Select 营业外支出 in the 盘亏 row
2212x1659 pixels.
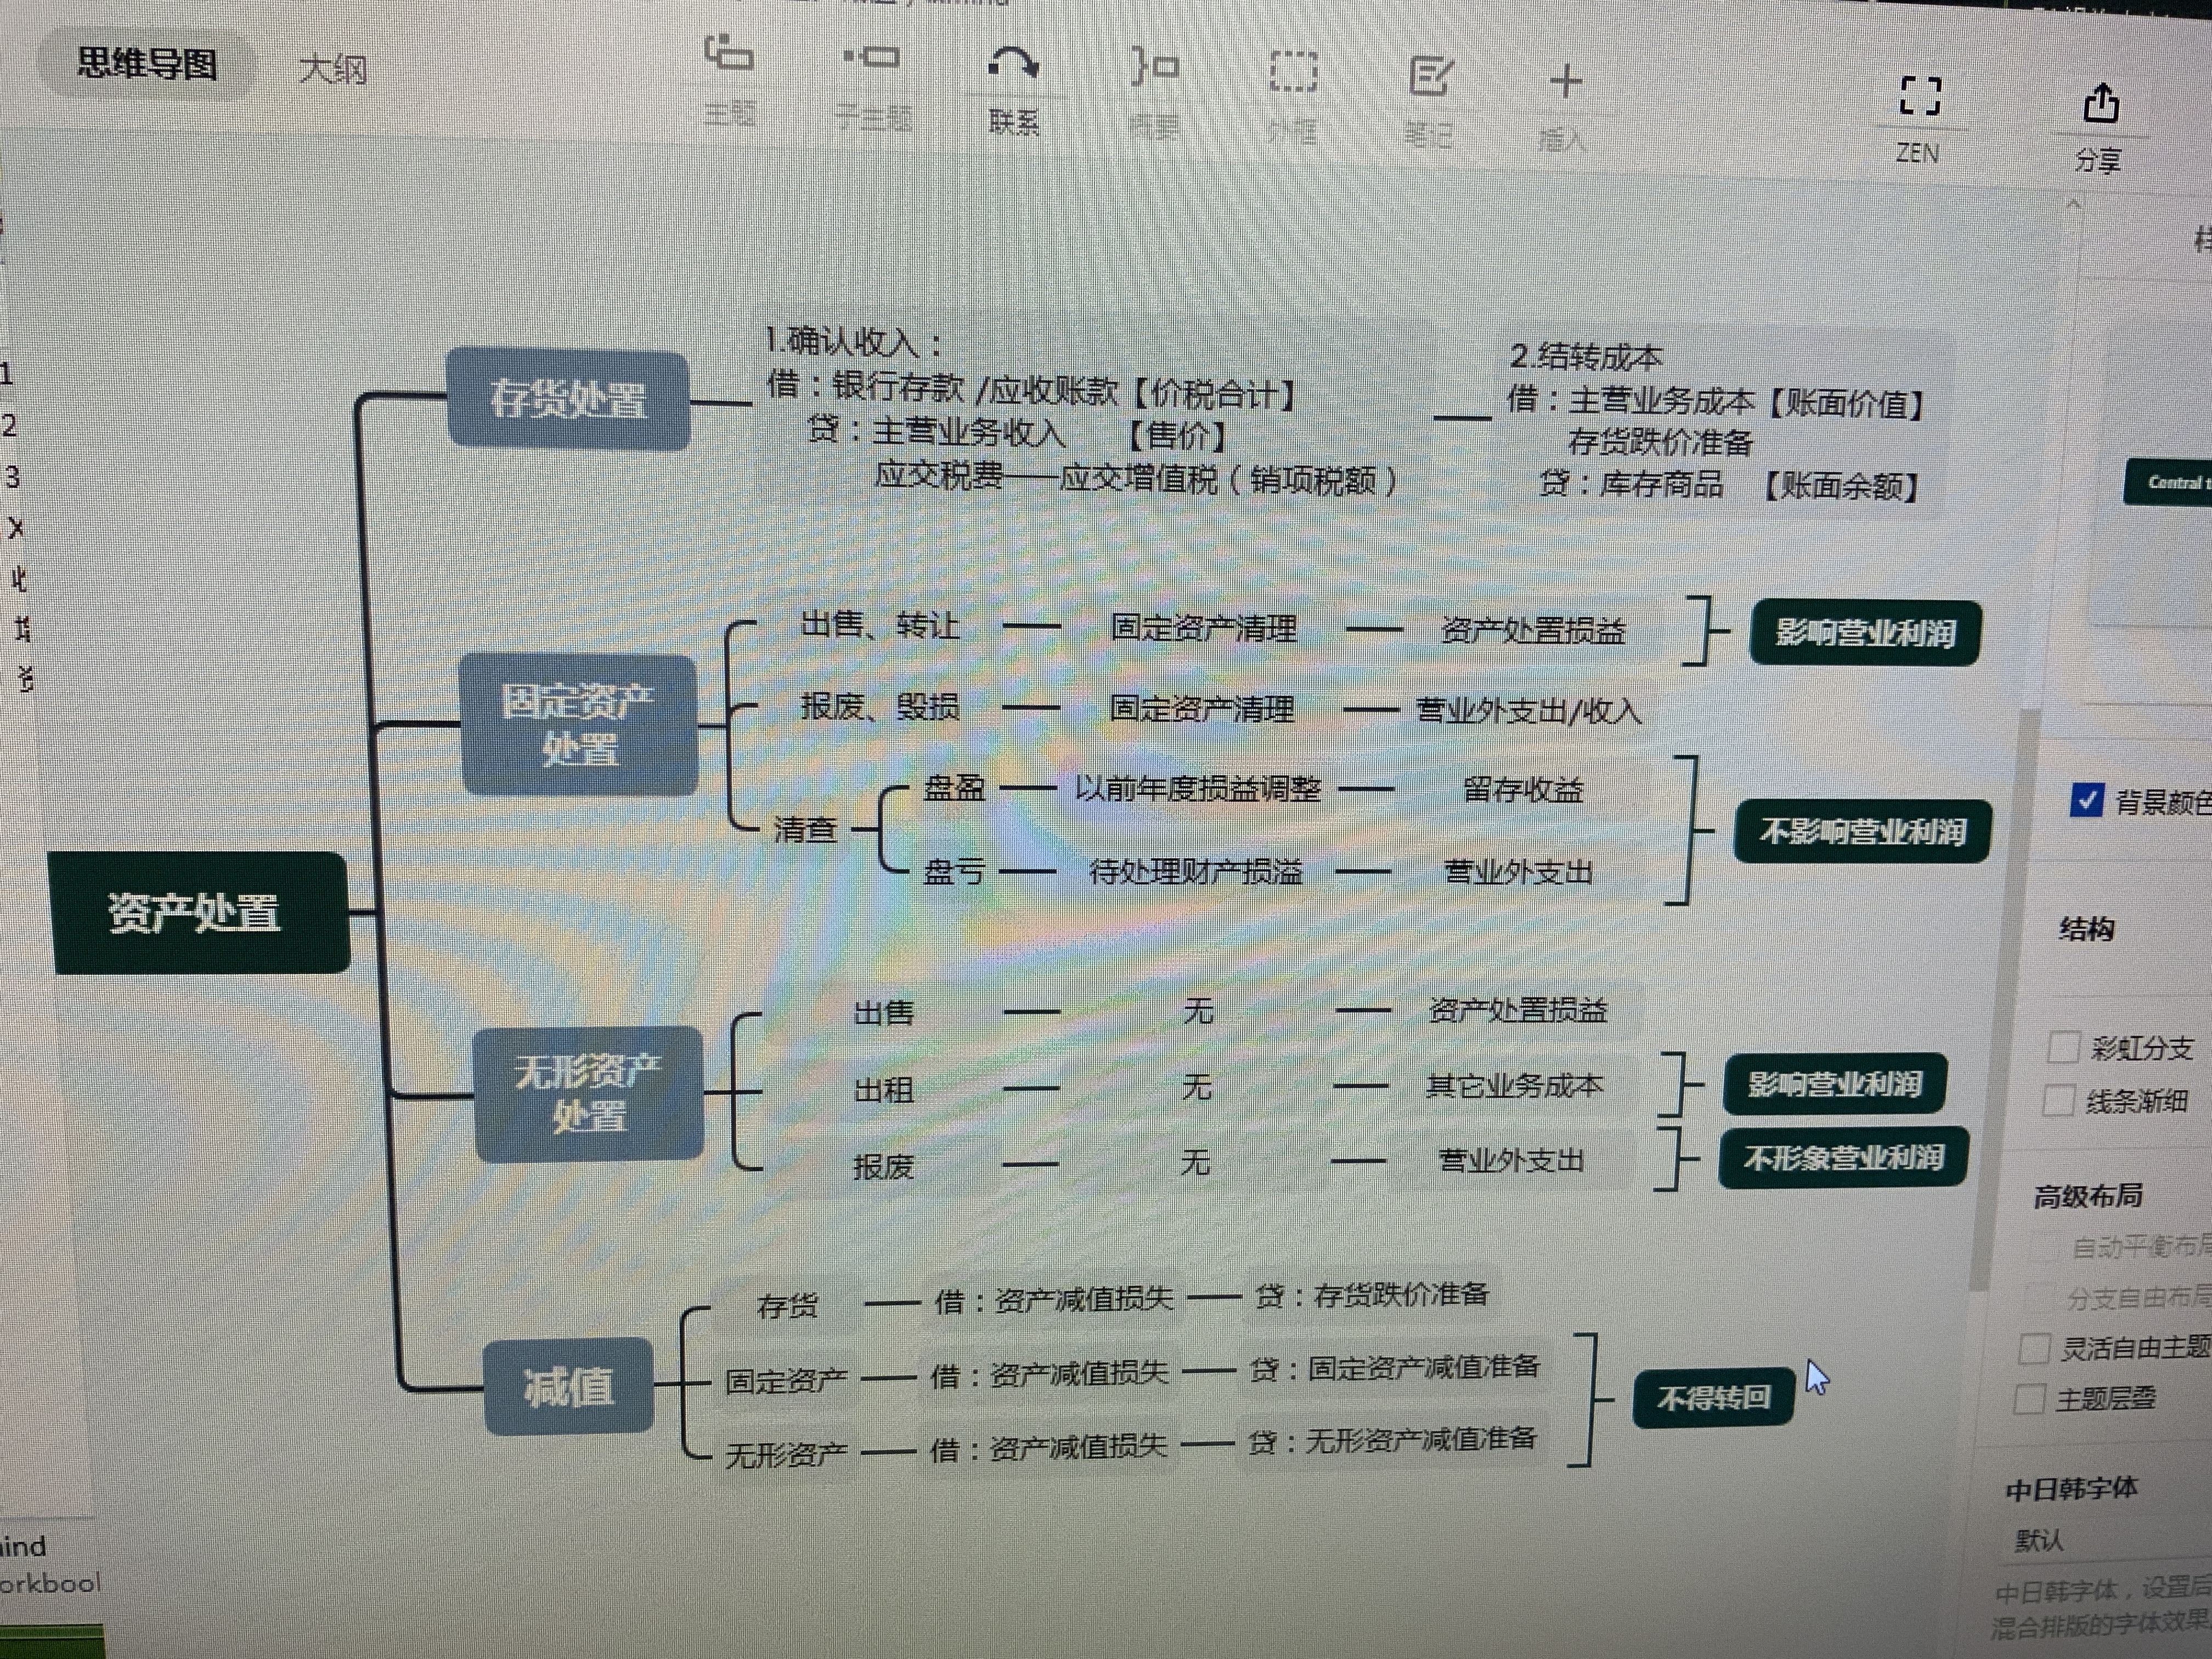click(x=1518, y=873)
